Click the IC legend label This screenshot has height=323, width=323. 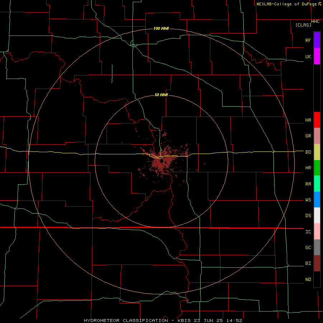point(308,232)
